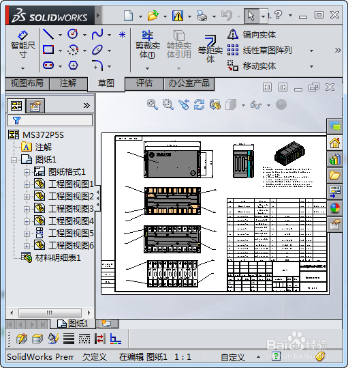Viewport: 348px width, 368px height.
Task: Click the Line Thickness icon in bottom toolbar
Action: [69, 339]
